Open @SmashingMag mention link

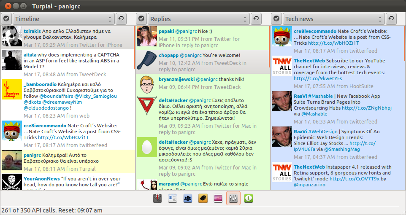point(342,149)
